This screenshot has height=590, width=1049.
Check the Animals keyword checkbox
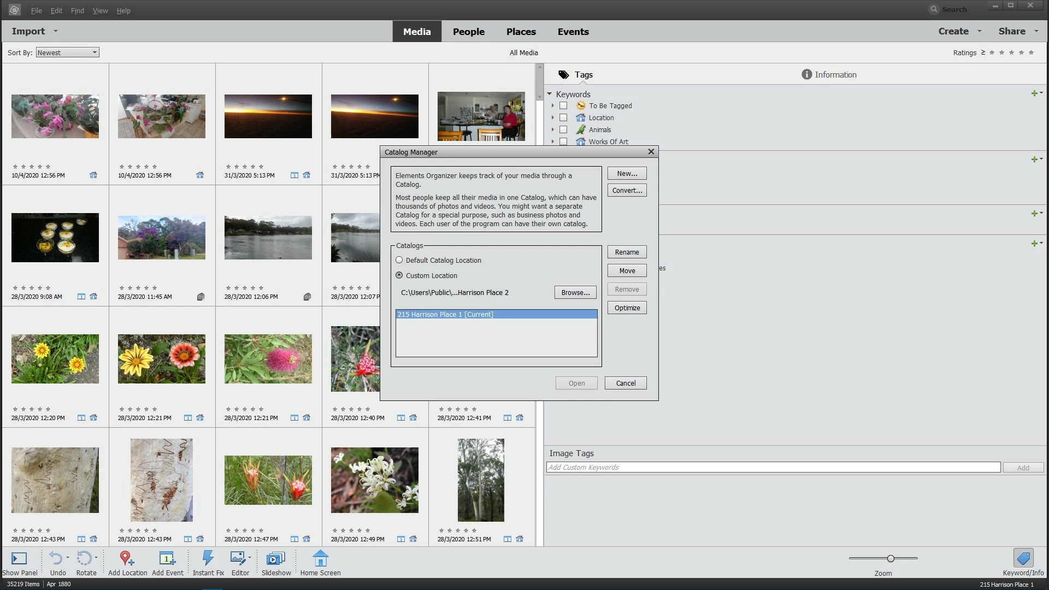pos(563,130)
